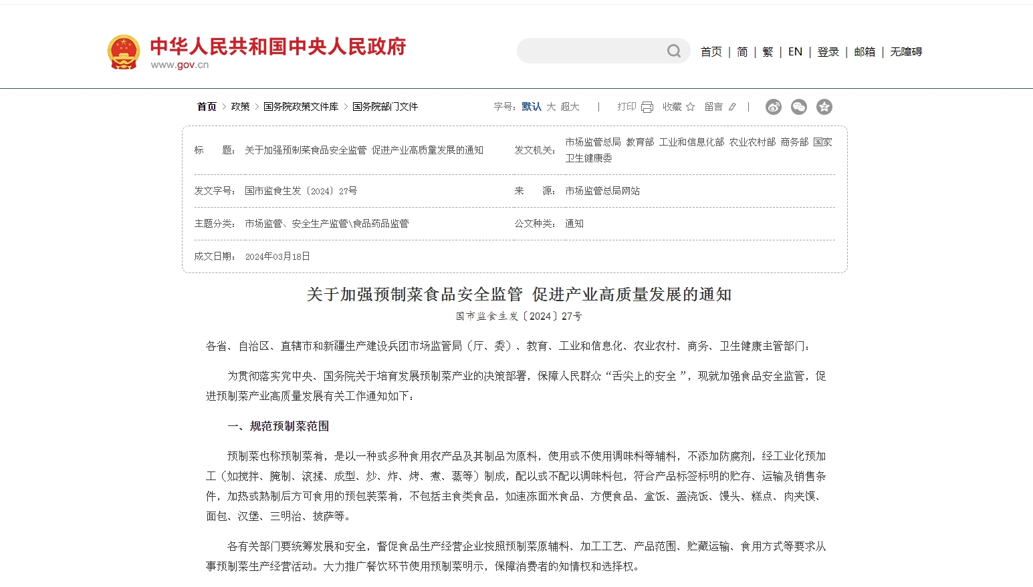
Task: Open the 登录 login link
Action: 828,52
